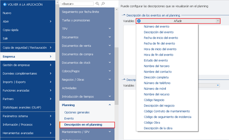Image resolution: width=229 pixels, height=140 pixels.
Task: Add variable Código de seguimiento de incidencia
Action: tap(167, 117)
